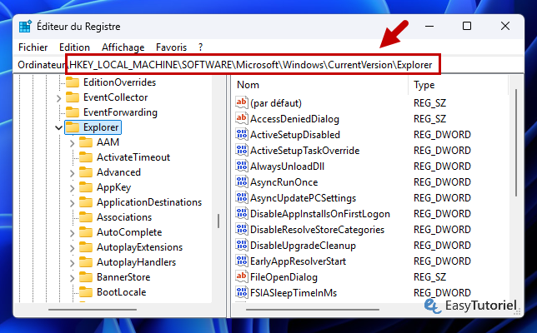This screenshot has height=333, width=537.
Task: Expand the AutoplayHandlers subkey
Action: pos(72,263)
